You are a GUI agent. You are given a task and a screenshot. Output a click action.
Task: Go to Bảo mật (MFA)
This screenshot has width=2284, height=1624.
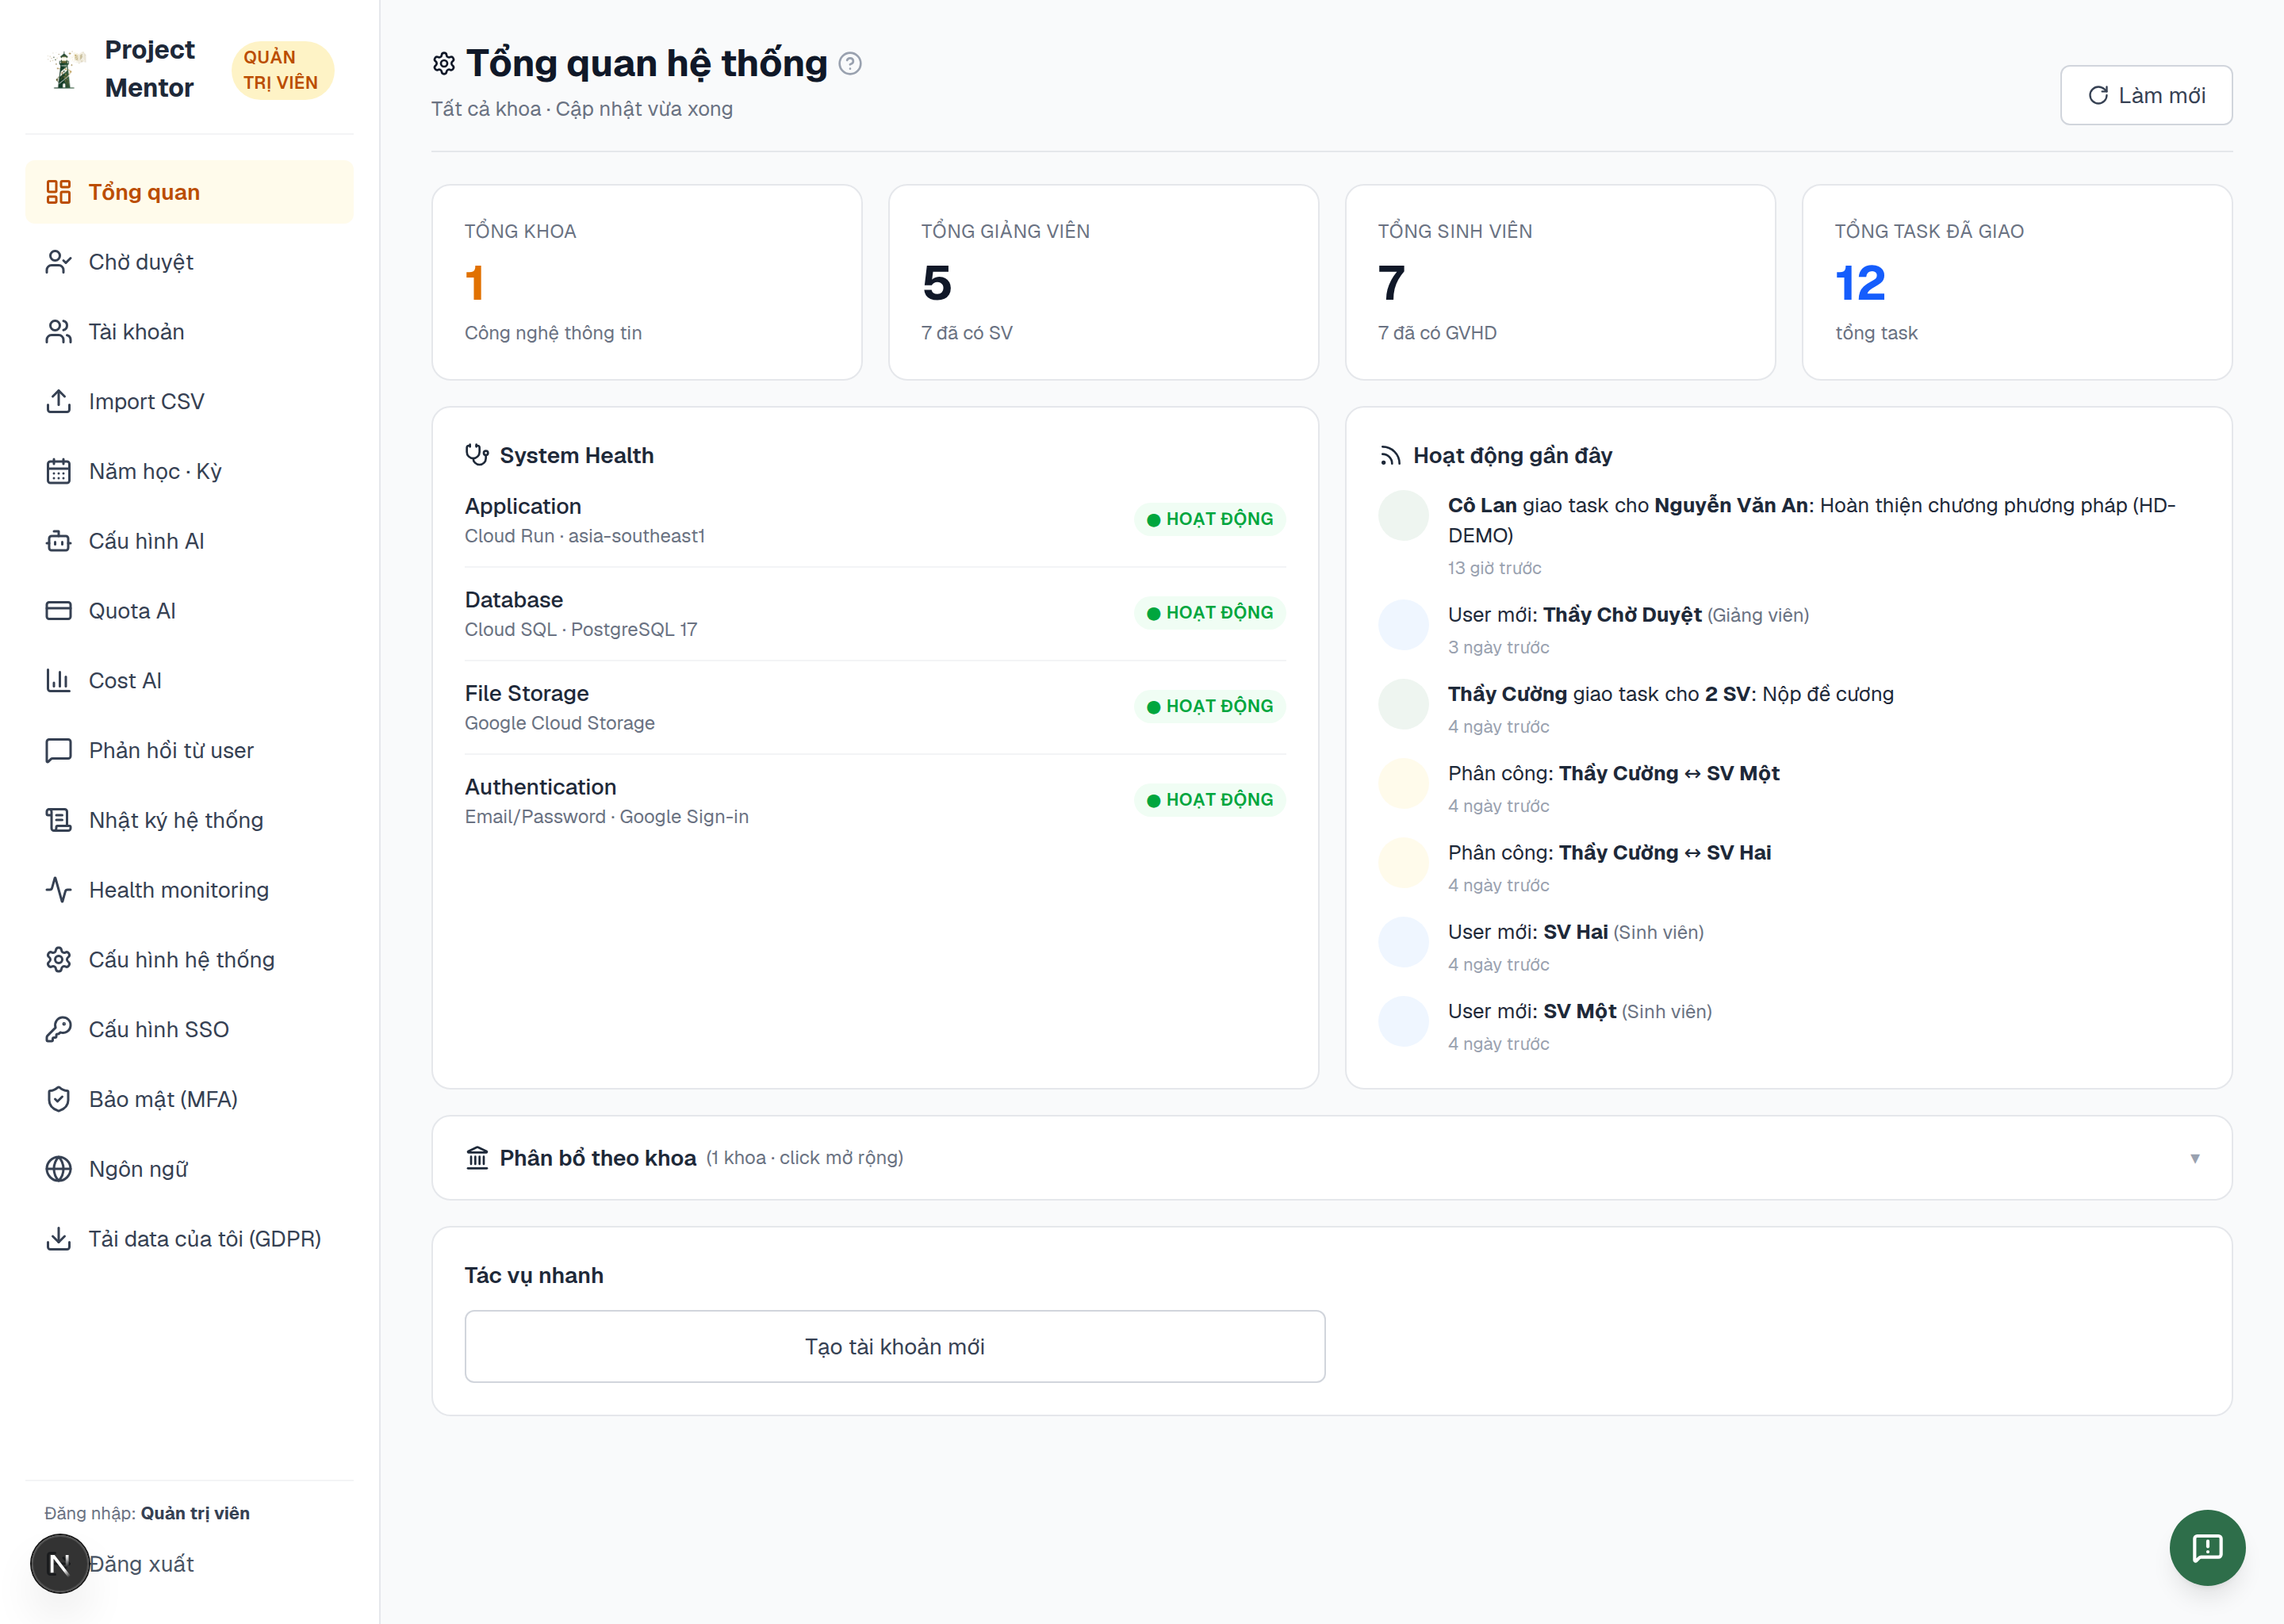pos(190,1099)
